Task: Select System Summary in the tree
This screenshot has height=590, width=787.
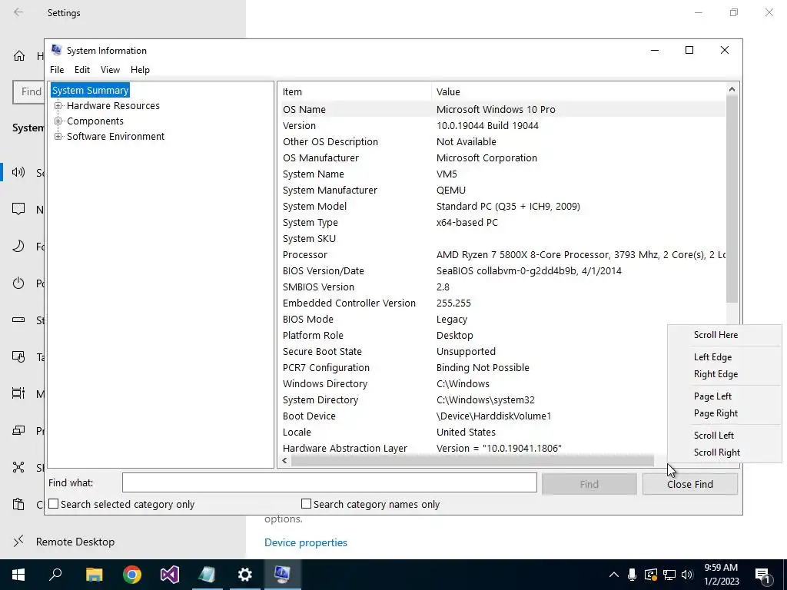Action: pos(91,91)
